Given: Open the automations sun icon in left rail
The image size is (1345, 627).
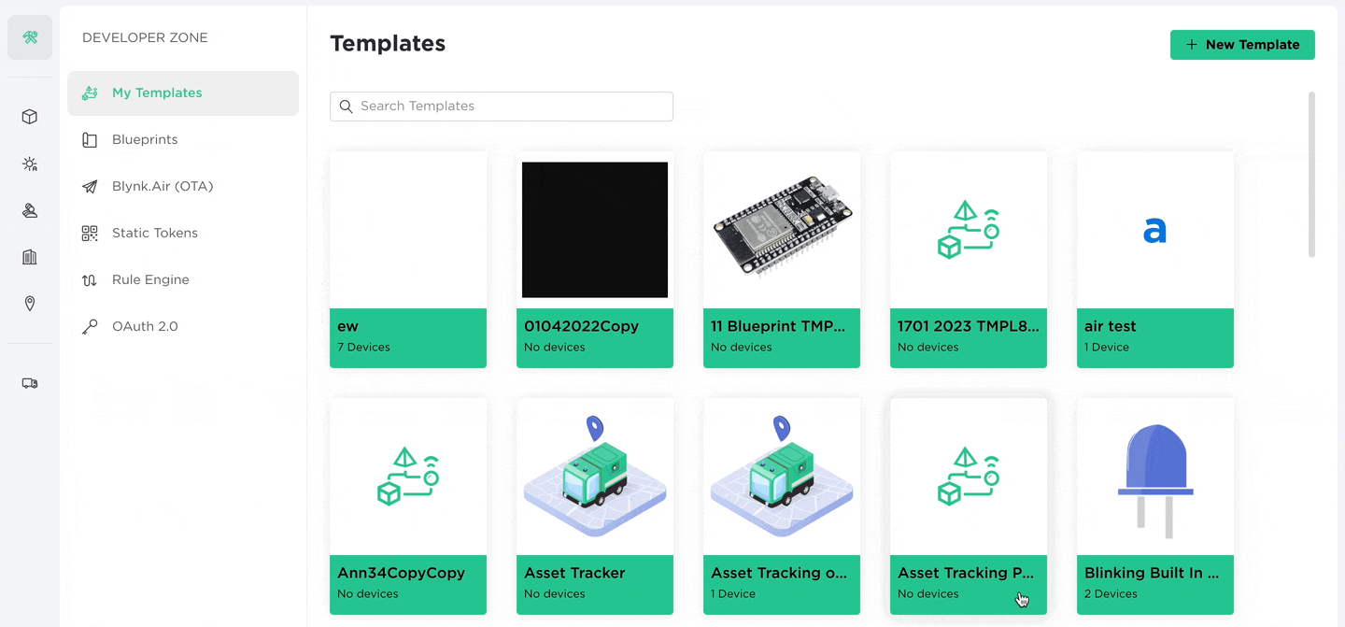Looking at the screenshot, I should [30, 164].
